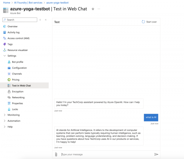This screenshot has width=184, height=159.
Task: Click the Overview icon in sidebar
Action: click(x=5, y=27)
